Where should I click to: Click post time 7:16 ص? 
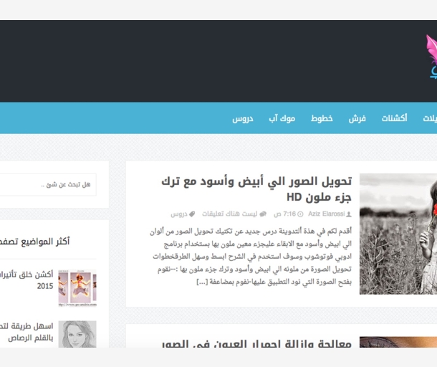284,214
